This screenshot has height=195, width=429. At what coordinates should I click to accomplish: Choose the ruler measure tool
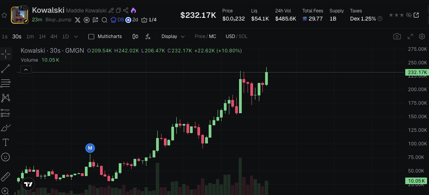[5, 177]
